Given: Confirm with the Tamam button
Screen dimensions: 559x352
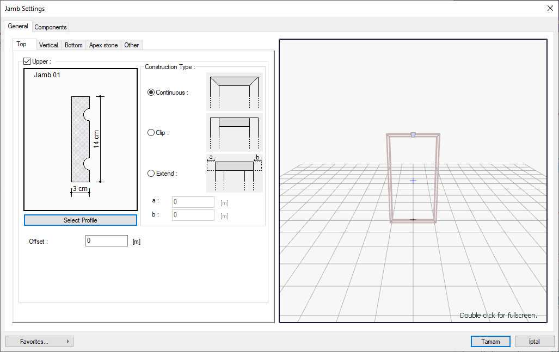Looking at the screenshot, I should pyautogui.click(x=490, y=342).
